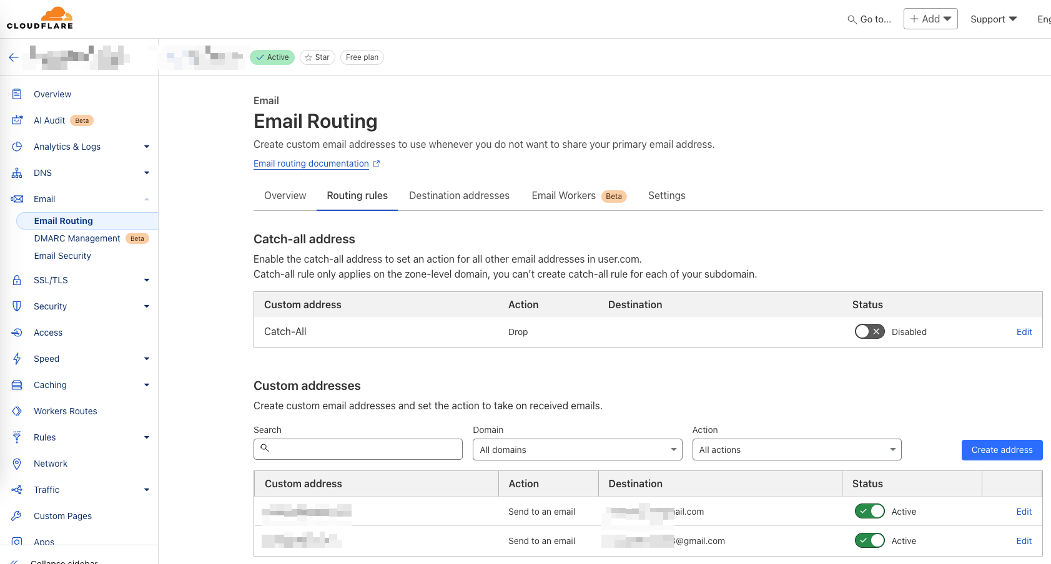
Task: Expand the Caching sidebar section
Action: pyautogui.click(x=147, y=385)
